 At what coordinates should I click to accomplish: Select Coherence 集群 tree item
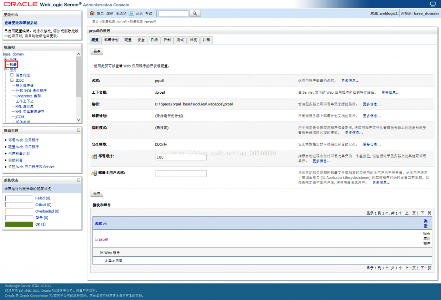[x=28, y=96]
